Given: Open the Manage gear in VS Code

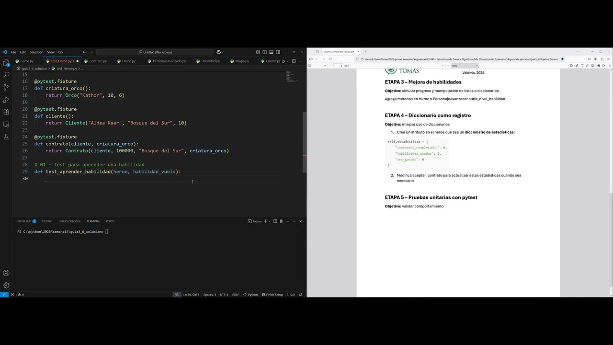Looking at the screenshot, I should click(6, 285).
